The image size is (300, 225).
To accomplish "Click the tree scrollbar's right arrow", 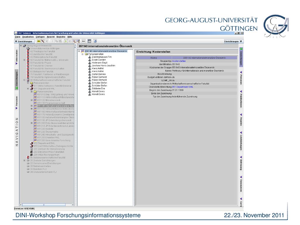I will tap(73, 205).
